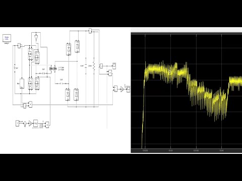
Task: Click the current measurement block above the rectifier
Action: (x=90, y=31)
